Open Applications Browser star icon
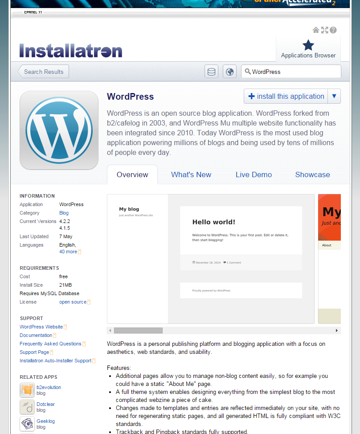Image resolution: width=360 pixels, height=434 pixels. (308, 45)
